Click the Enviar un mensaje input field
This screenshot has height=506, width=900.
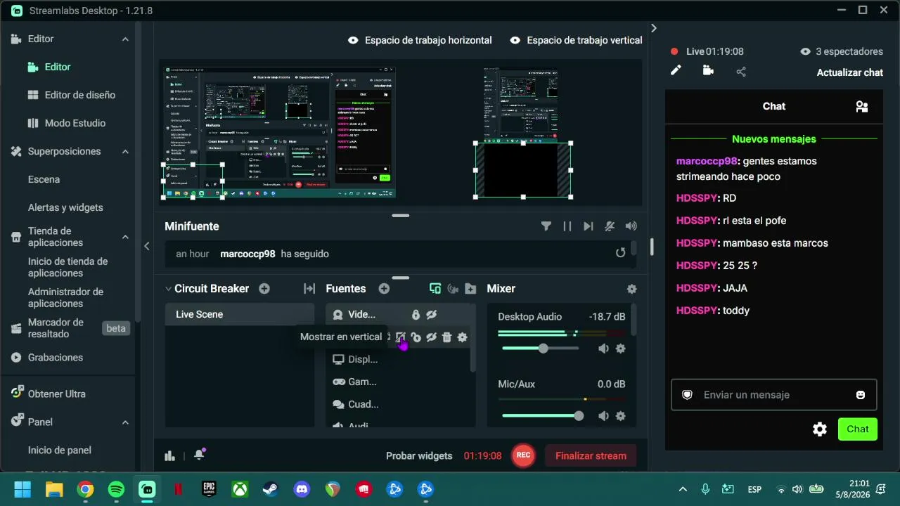774,395
